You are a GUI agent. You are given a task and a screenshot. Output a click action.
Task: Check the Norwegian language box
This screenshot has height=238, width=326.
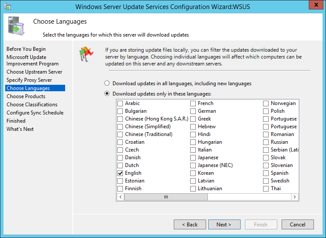coord(266,103)
